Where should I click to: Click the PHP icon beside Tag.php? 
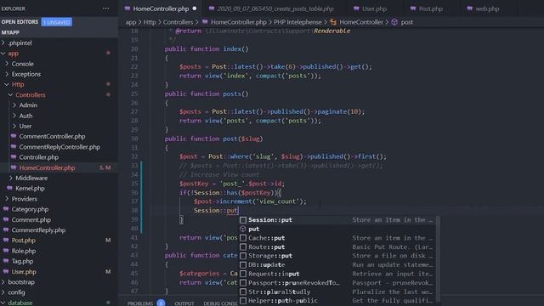[x=6, y=261]
